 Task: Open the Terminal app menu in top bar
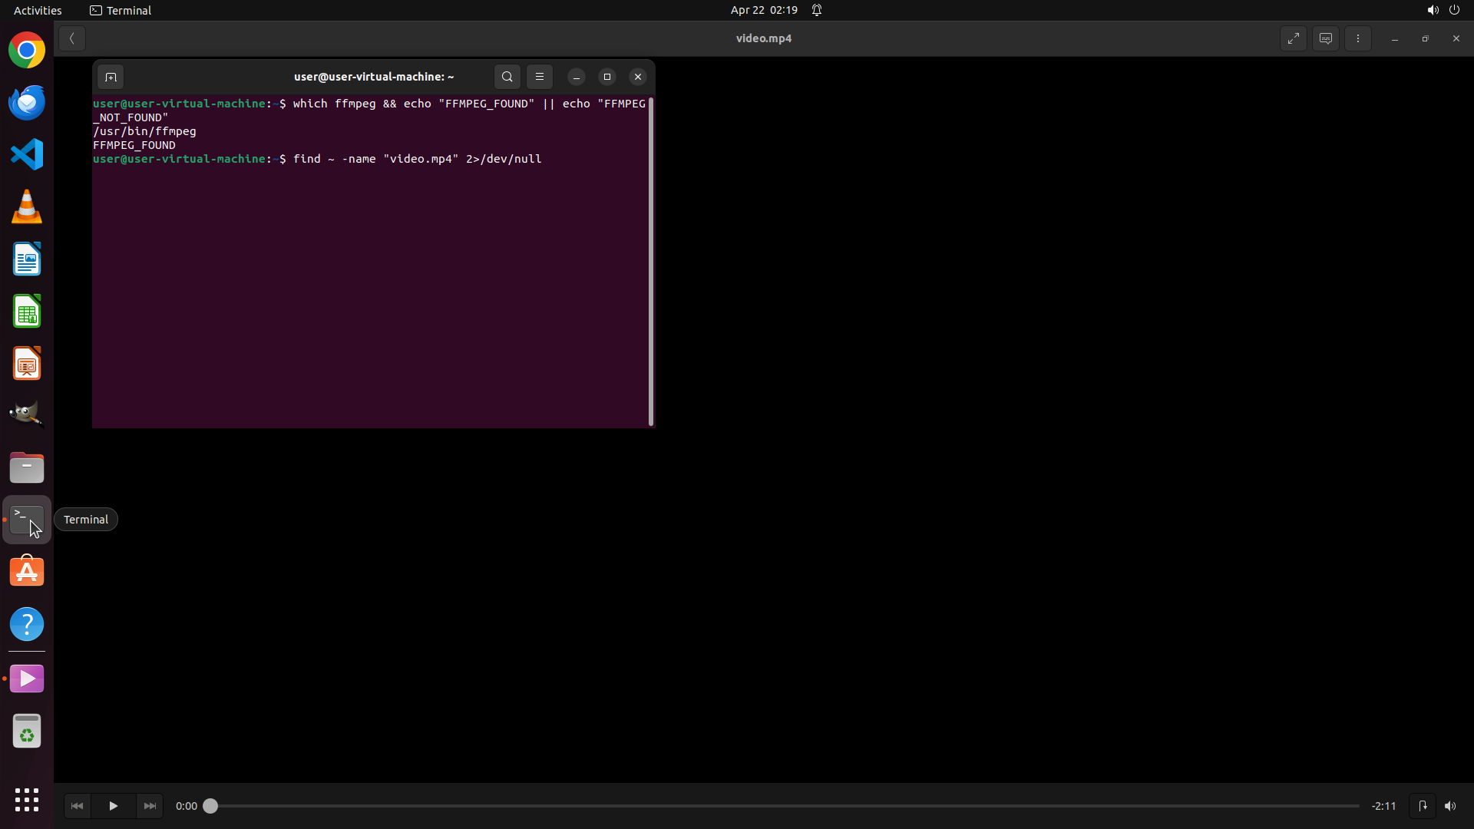121,10
